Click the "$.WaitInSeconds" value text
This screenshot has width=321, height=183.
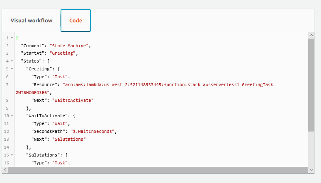pyautogui.click(x=92, y=132)
